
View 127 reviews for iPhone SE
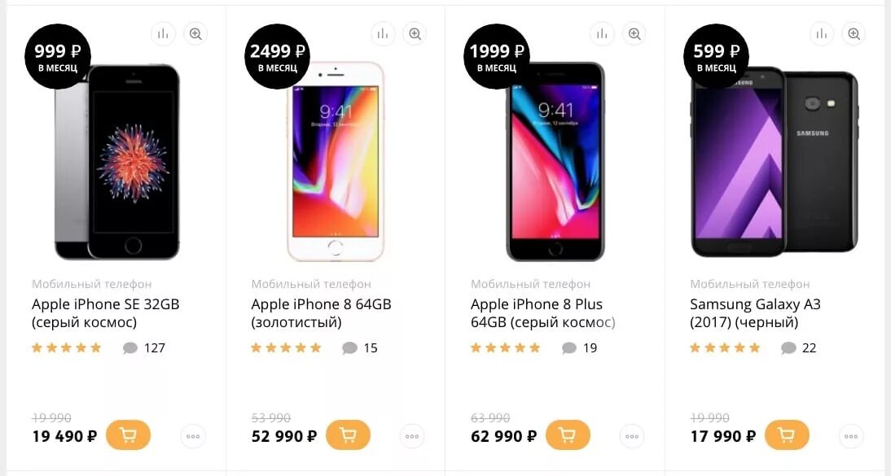pos(144,347)
